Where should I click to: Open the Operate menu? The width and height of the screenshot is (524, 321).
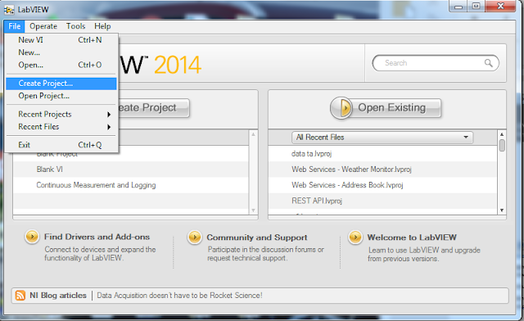43,26
